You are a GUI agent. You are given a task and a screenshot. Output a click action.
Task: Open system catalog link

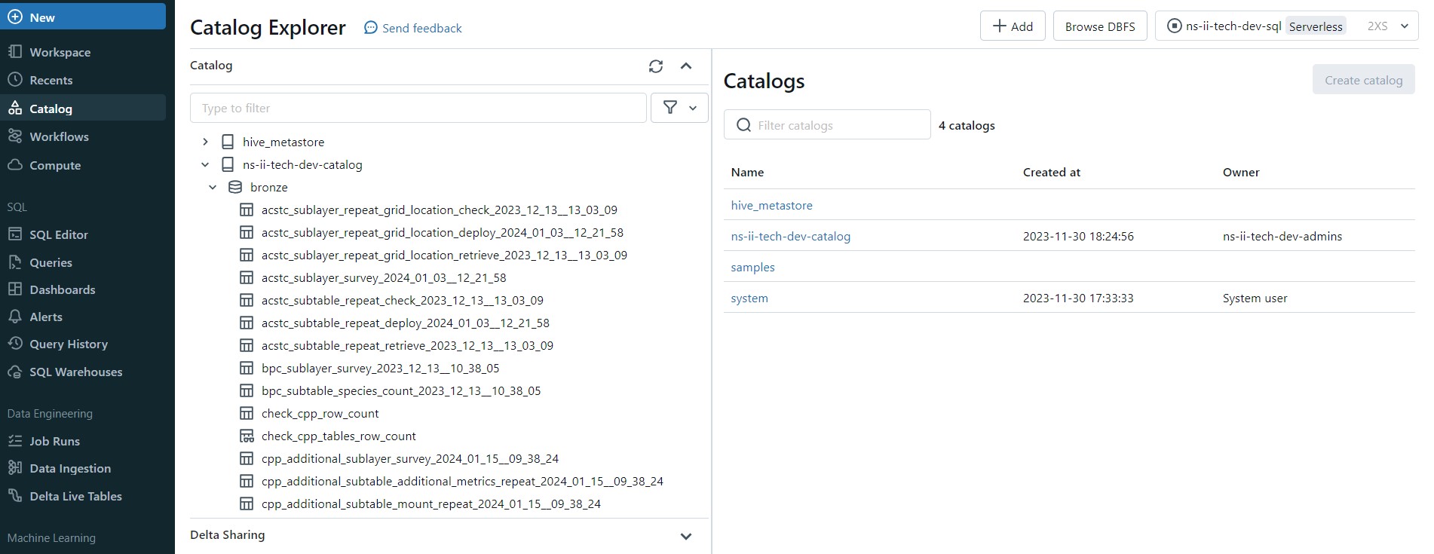(749, 298)
